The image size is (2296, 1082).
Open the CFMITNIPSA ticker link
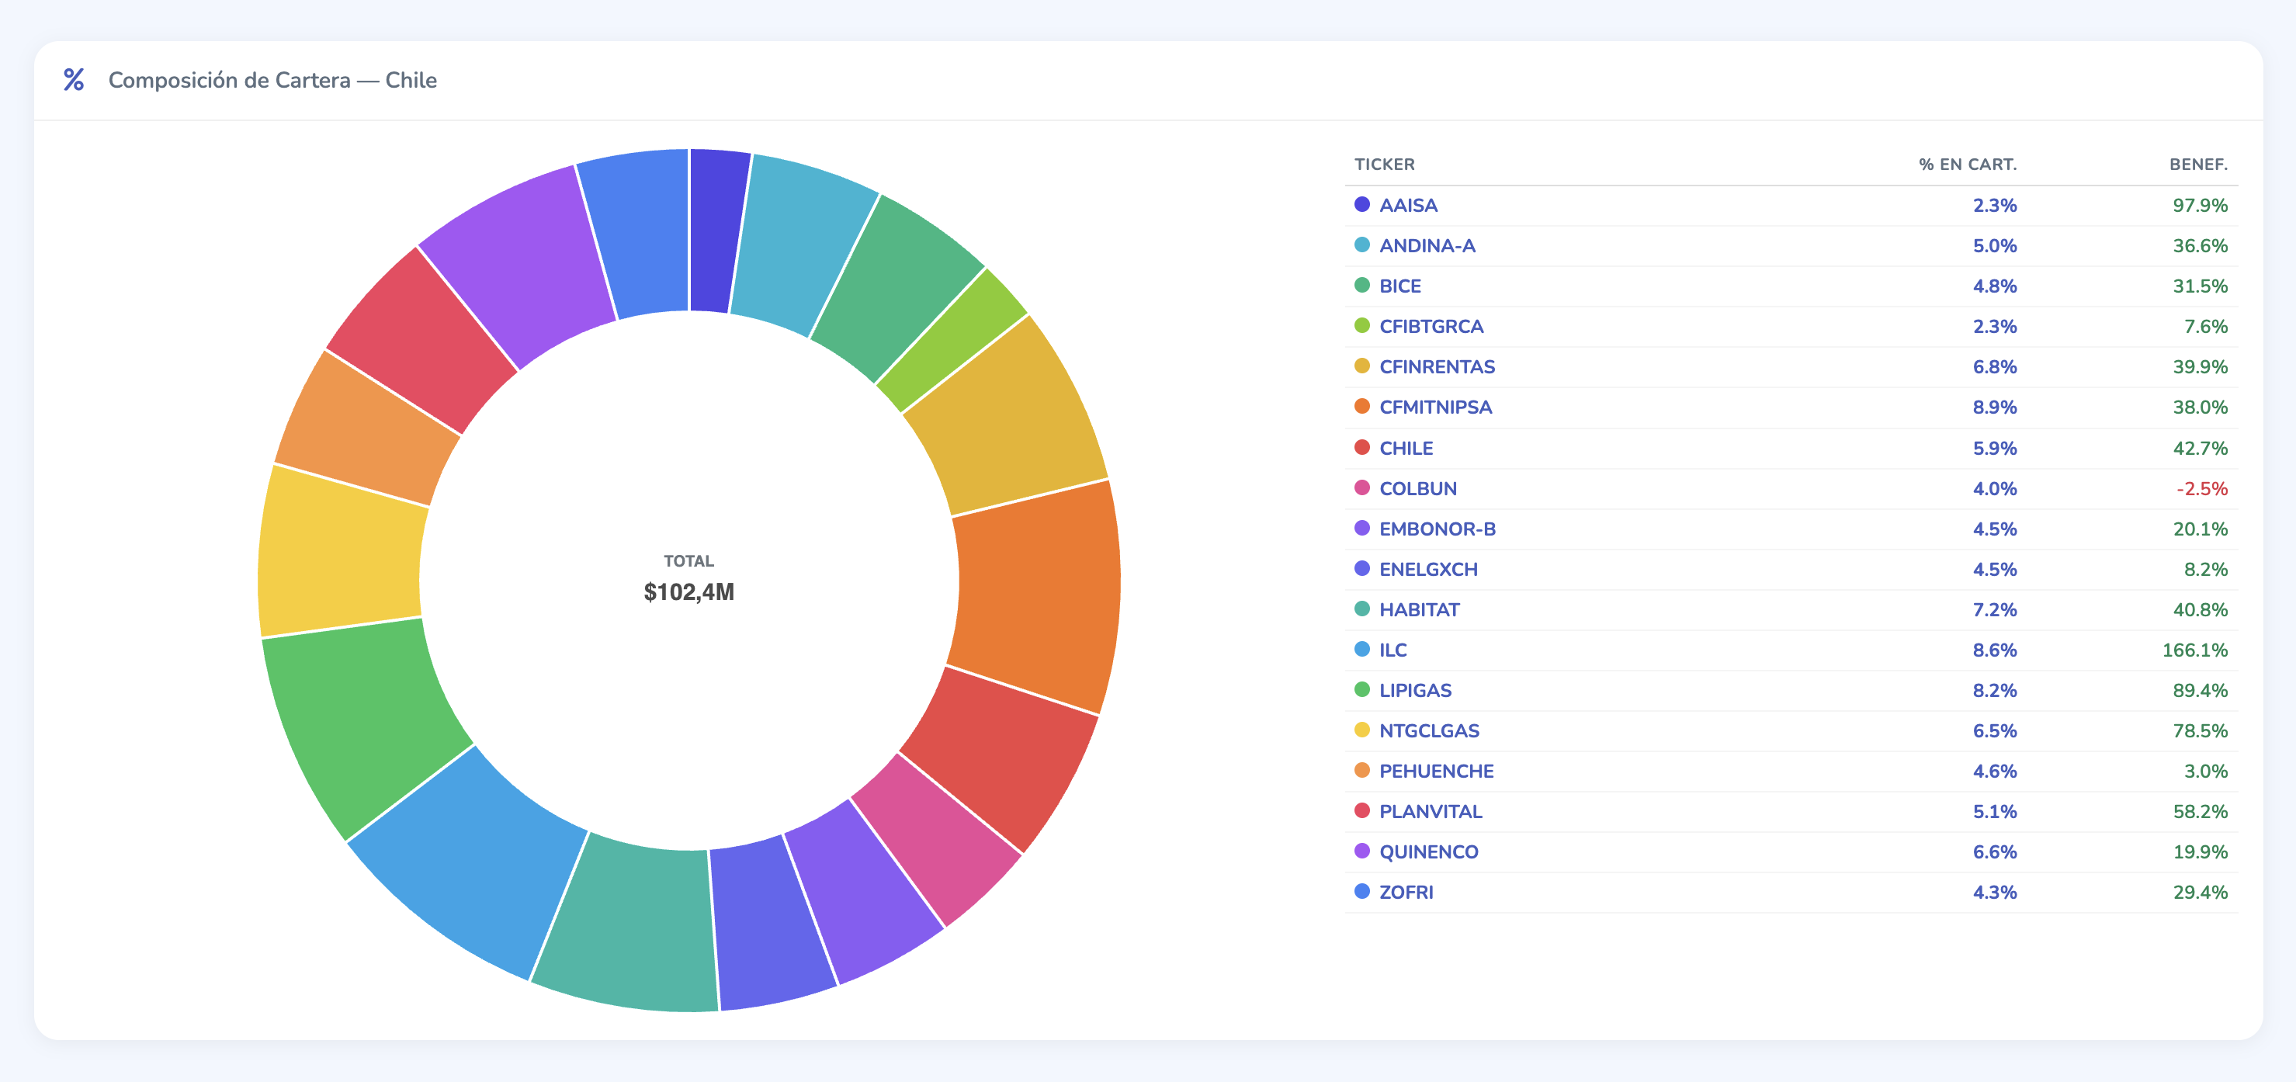click(x=1435, y=407)
